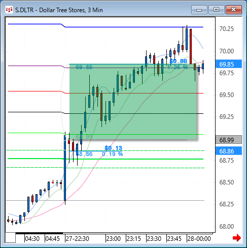
Task: Click the tall red candlestick near 70.25
Action: (191, 46)
